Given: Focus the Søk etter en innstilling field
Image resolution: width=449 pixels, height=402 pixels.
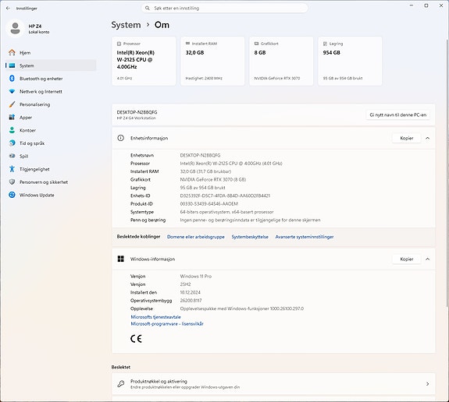Looking at the screenshot, I should point(225,8).
